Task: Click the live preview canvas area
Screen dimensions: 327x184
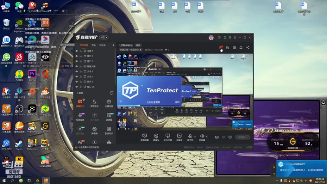Action: click(x=185, y=92)
